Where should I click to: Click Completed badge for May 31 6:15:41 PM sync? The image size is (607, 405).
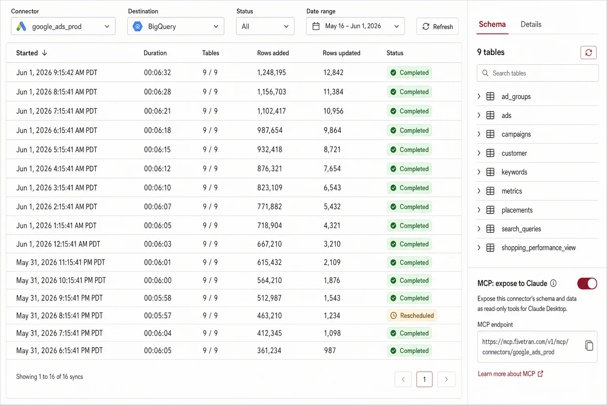[x=409, y=351]
